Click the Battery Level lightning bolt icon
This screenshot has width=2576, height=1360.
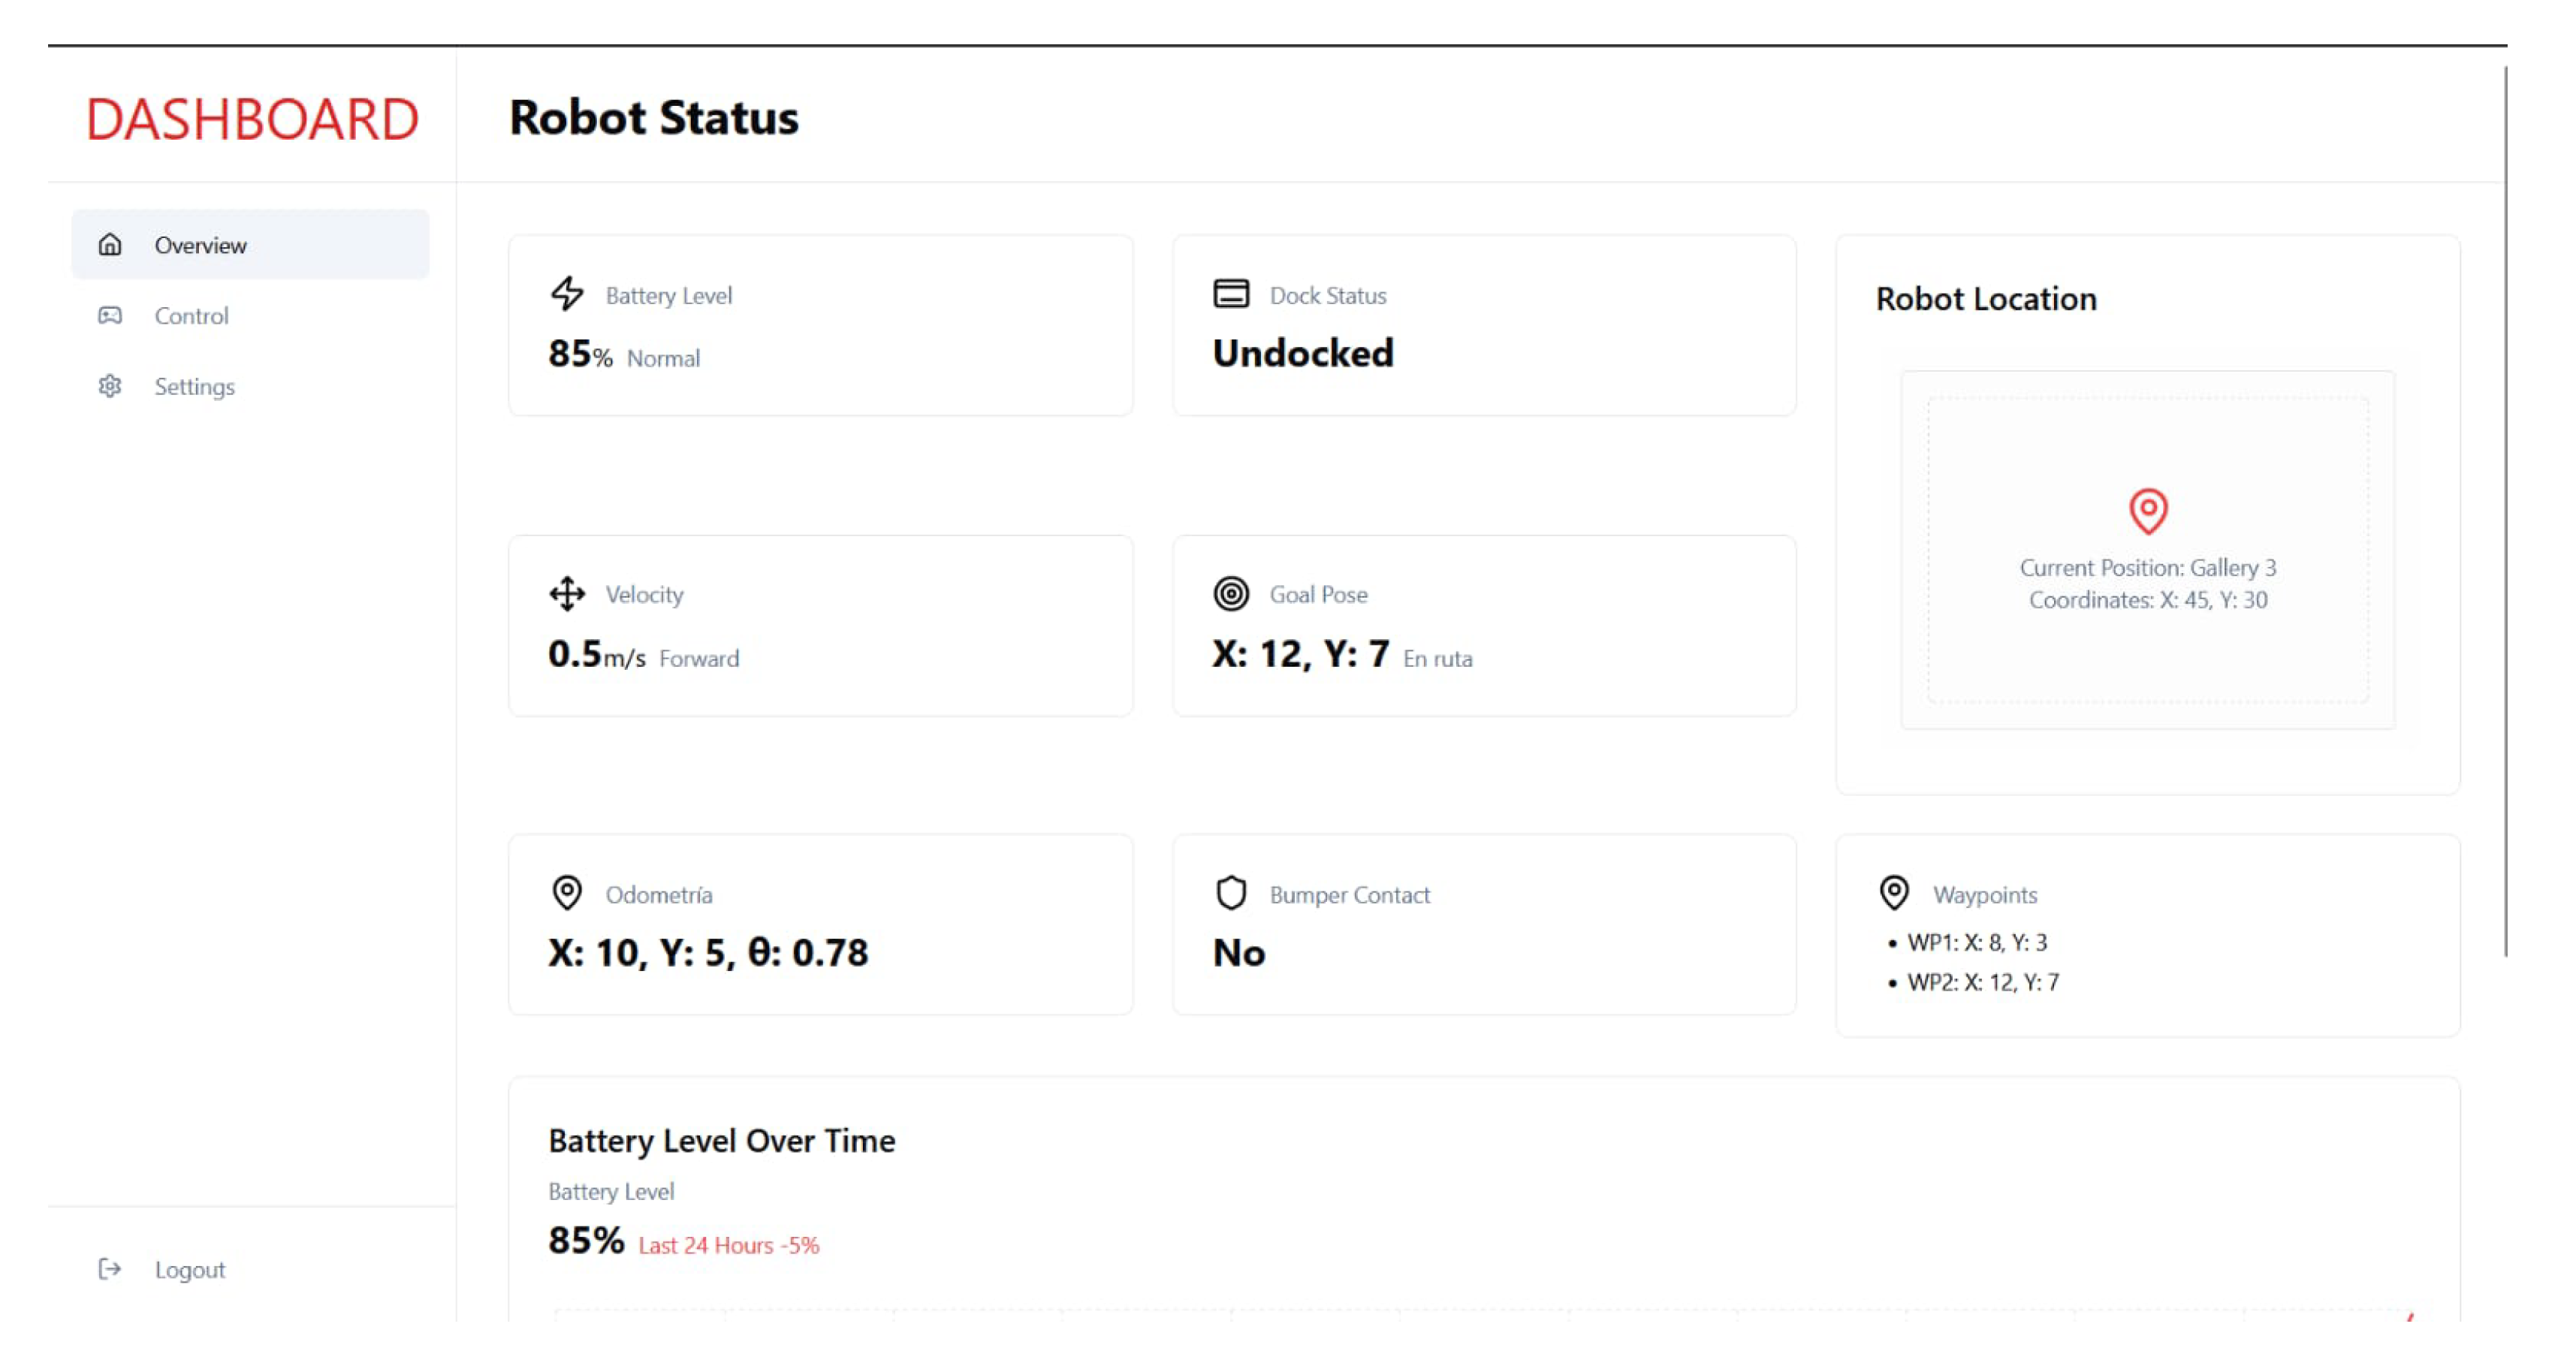pyautogui.click(x=567, y=293)
